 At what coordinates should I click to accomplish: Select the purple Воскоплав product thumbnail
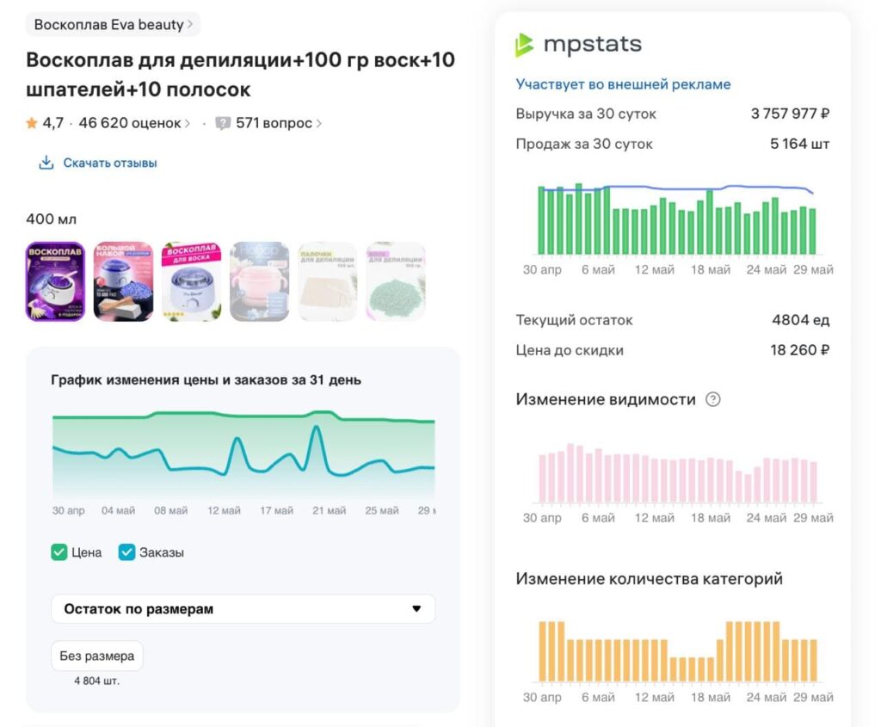coord(55,281)
